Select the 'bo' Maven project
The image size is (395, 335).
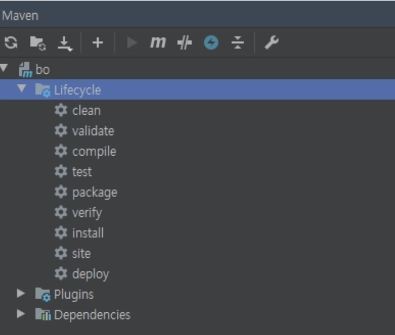pyautogui.click(x=43, y=69)
